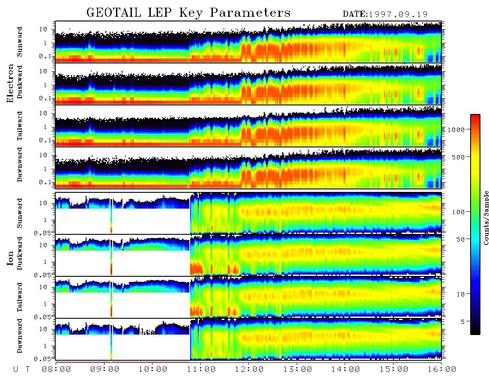Click '0.05' tick of Ion Duskward panel
The height and width of the screenshot is (377, 489).
[x=42, y=275]
